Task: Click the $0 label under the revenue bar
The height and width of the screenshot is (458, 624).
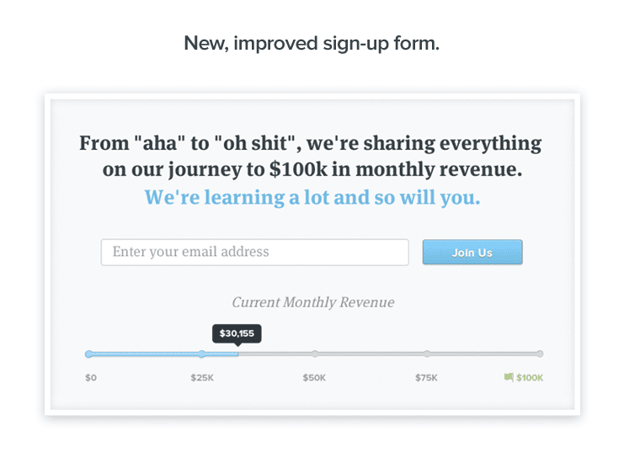Action: pyautogui.click(x=91, y=378)
